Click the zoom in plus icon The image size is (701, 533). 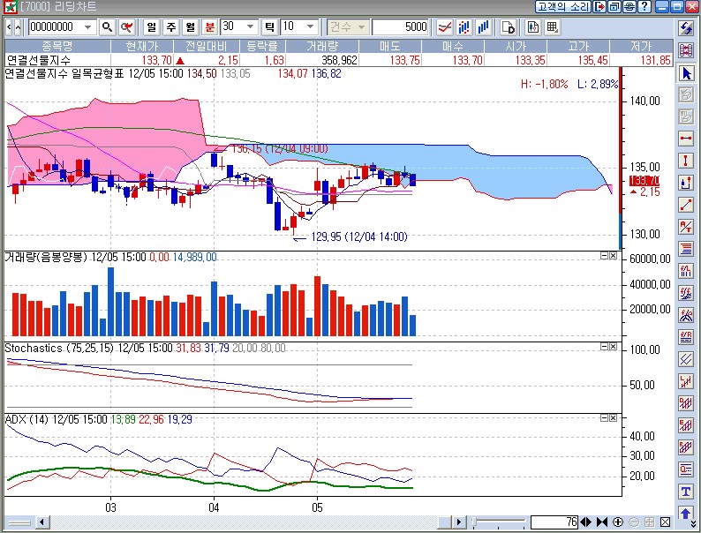click(618, 522)
